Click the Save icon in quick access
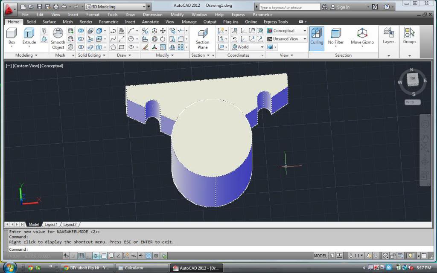This screenshot has height=273, width=437. (x=39, y=7)
